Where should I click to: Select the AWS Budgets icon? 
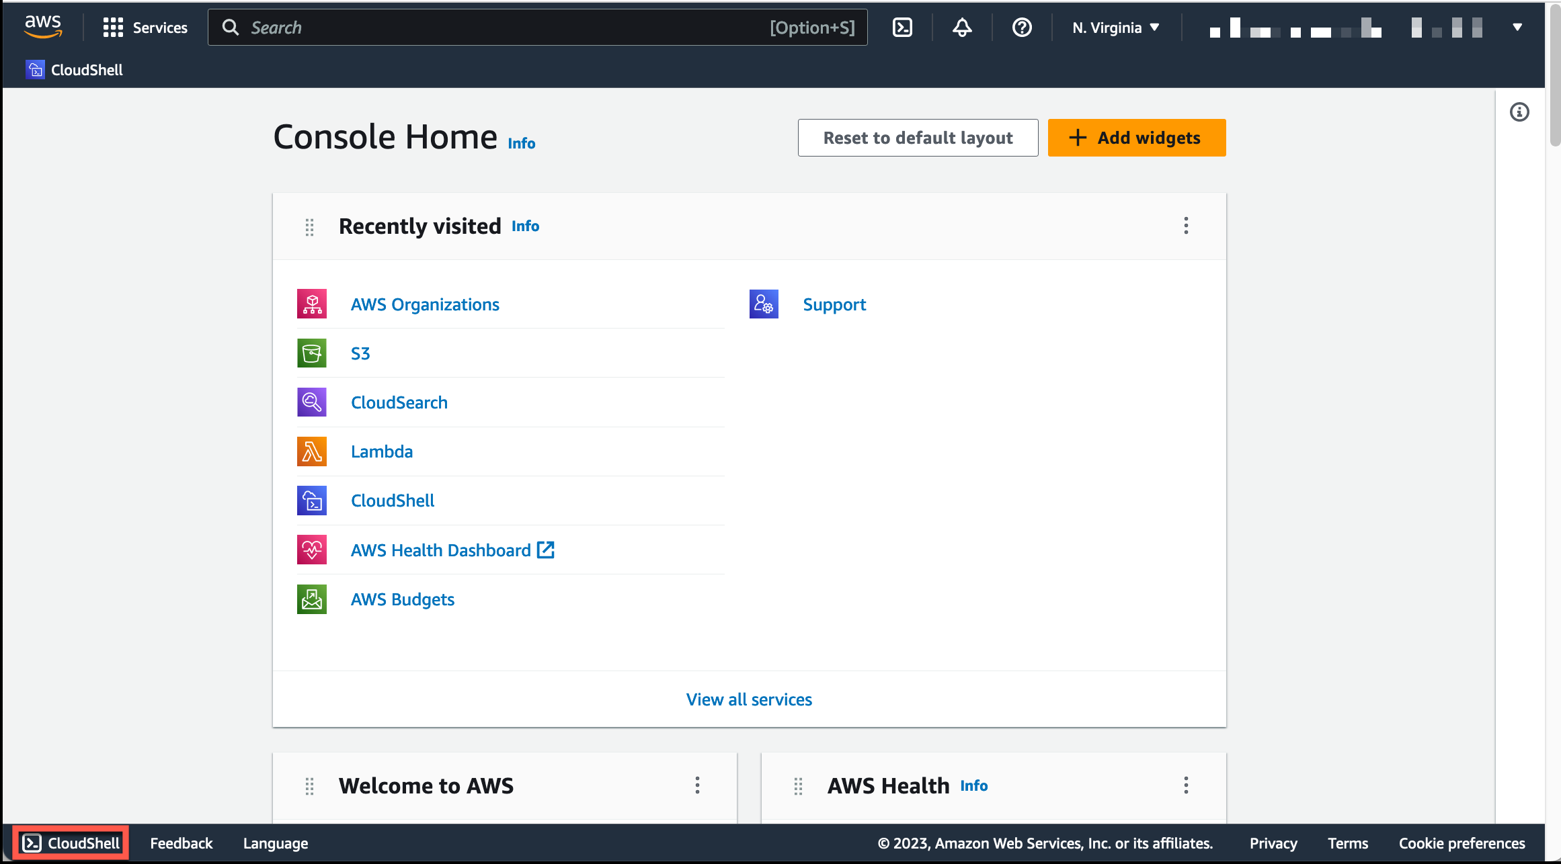click(312, 599)
